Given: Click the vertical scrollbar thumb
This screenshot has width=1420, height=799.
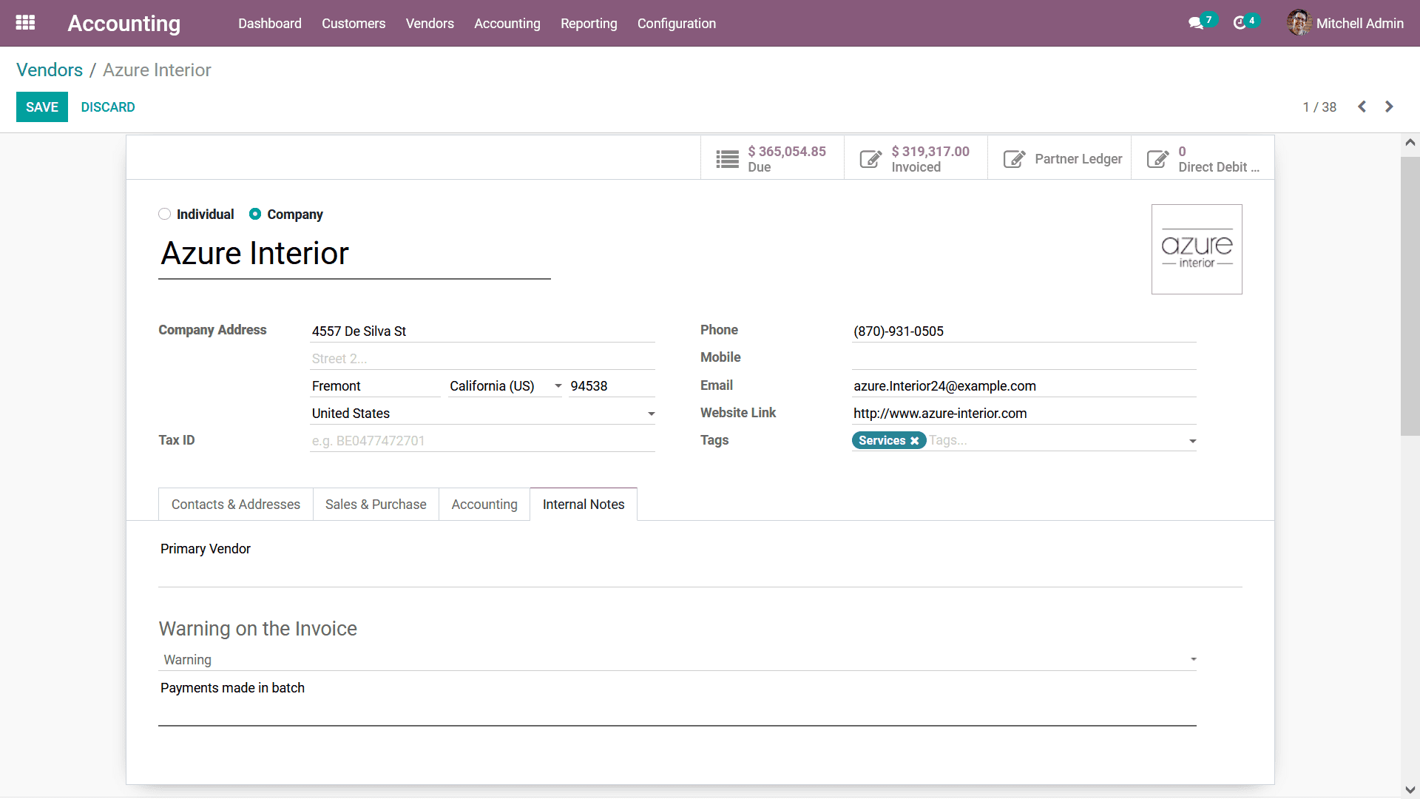Looking at the screenshot, I should [x=1410, y=296].
